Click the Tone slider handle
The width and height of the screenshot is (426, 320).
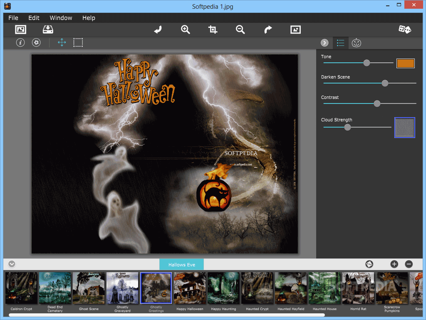click(367, 63)
